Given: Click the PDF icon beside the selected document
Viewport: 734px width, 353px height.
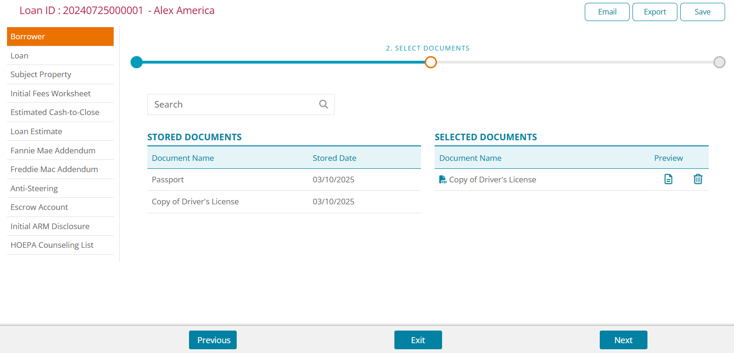Looking at the screenshot, I should click(x=443, y=180).
